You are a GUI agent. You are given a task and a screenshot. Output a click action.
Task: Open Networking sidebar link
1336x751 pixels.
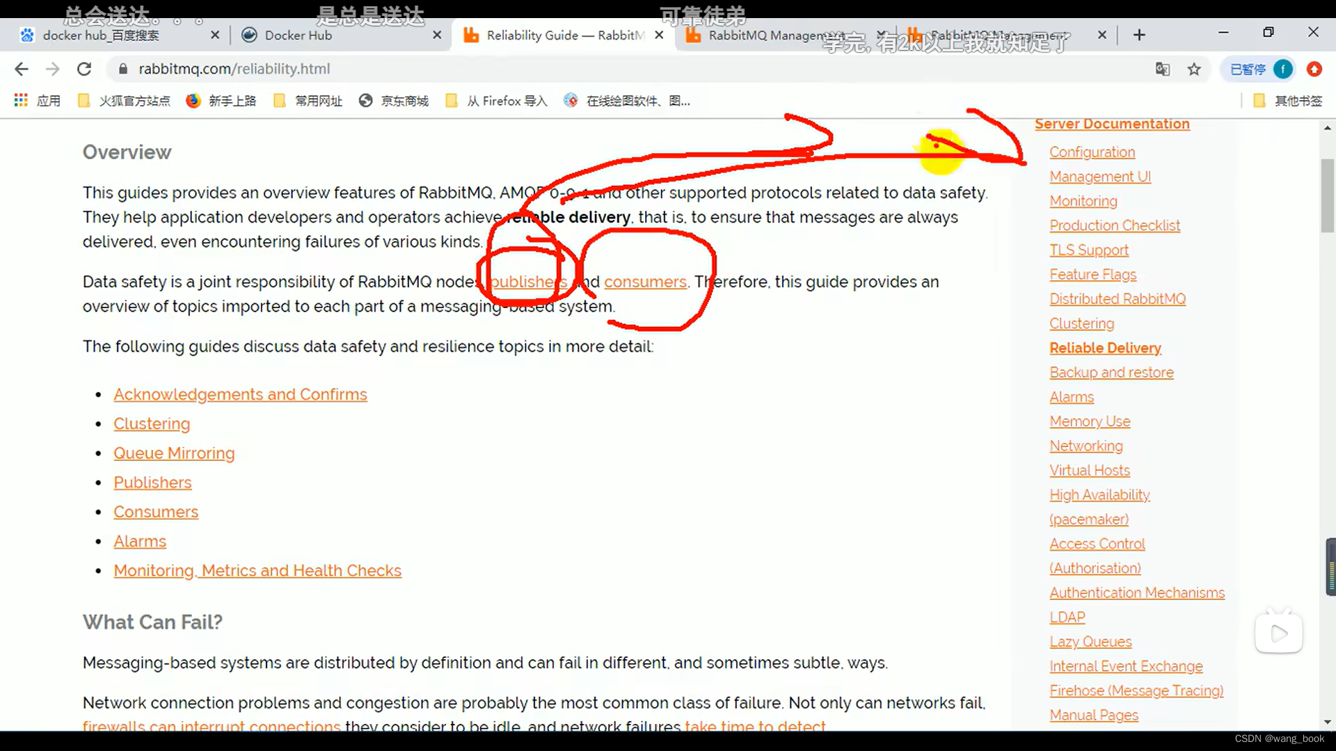1086,446
